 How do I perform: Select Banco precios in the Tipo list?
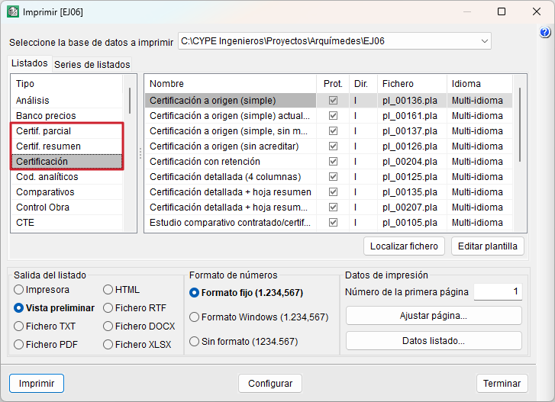click(66, 116)
